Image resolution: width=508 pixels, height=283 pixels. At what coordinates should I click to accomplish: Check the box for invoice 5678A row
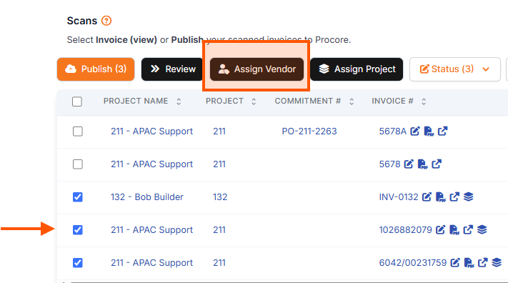click(x=78, y=131)
